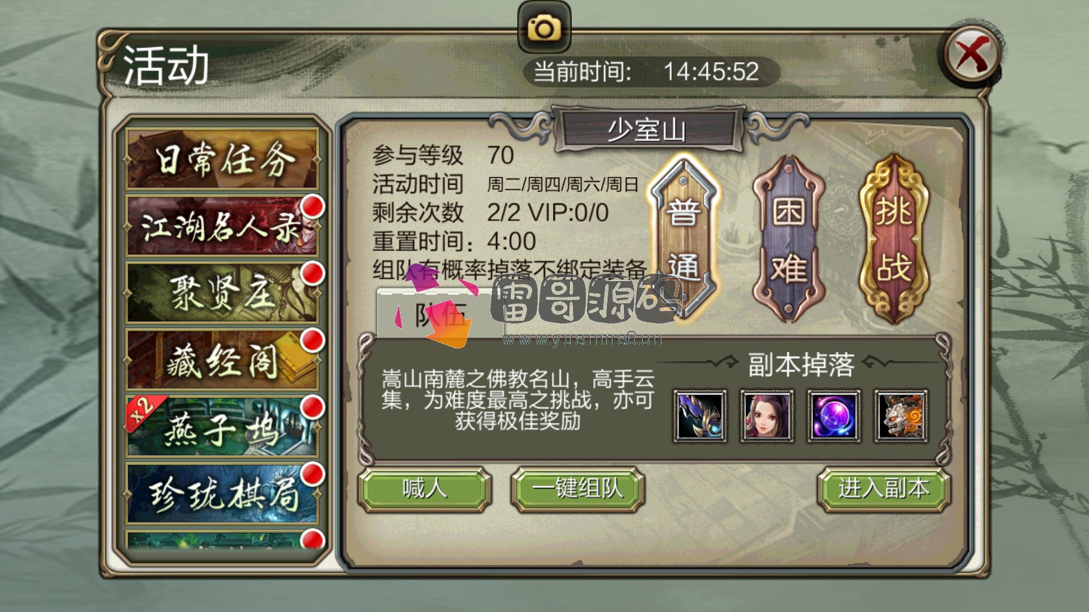This screenshot has height=612, width=1089.
Task: Choose 普通 normal difficulty plaque
Action: pos(683,238)
